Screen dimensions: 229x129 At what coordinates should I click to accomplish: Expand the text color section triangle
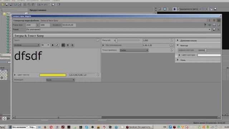pos(15,75)
